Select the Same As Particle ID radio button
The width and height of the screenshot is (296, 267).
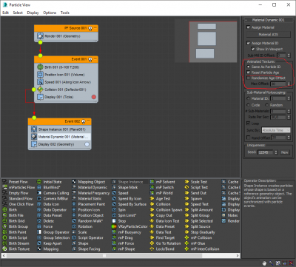point(248,67)
